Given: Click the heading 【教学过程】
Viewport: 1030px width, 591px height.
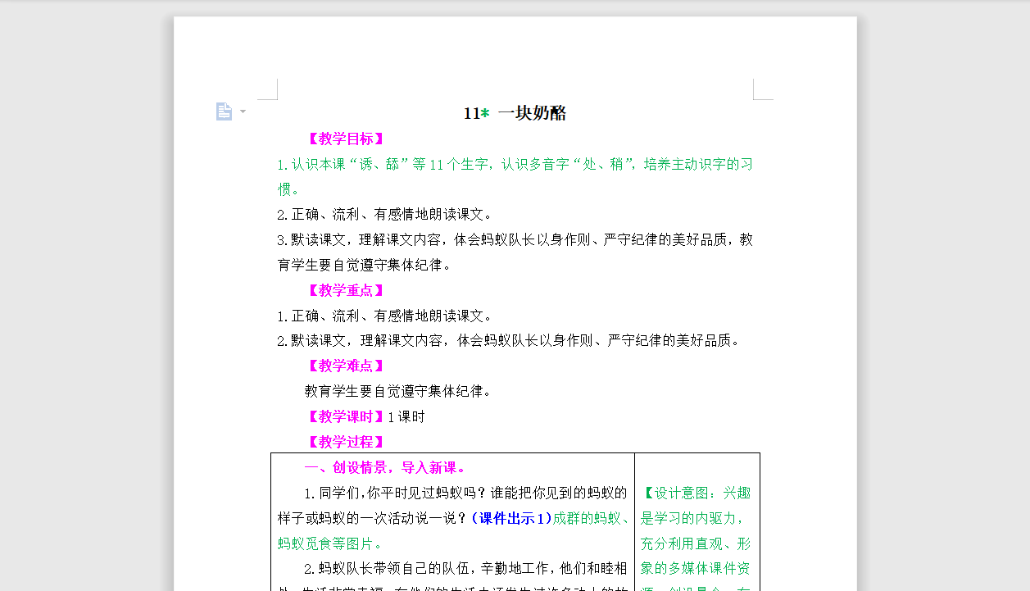Looking at the screenshot, I should click(x=345, y=441).
